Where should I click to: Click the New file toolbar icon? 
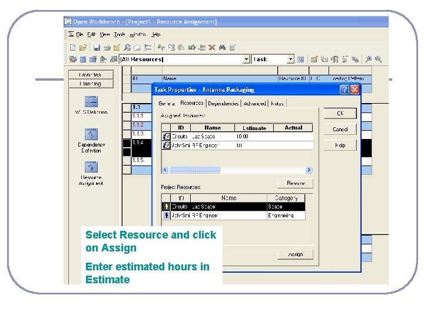pos(73,48)
